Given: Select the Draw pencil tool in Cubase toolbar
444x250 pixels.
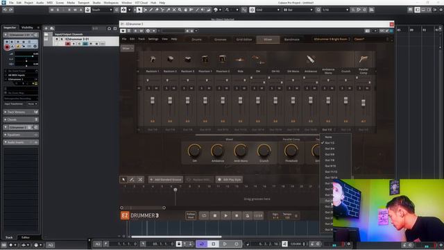Looking at the screenshot, I should 151,10.
